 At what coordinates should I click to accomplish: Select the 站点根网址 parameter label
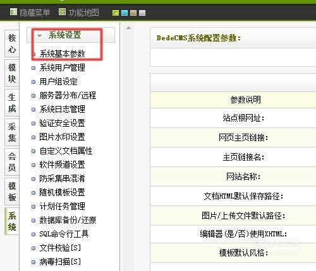[x=243, y=118]
